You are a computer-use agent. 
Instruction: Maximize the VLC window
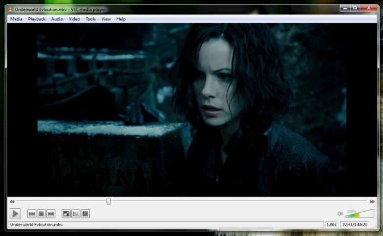[x=355, y=8]
